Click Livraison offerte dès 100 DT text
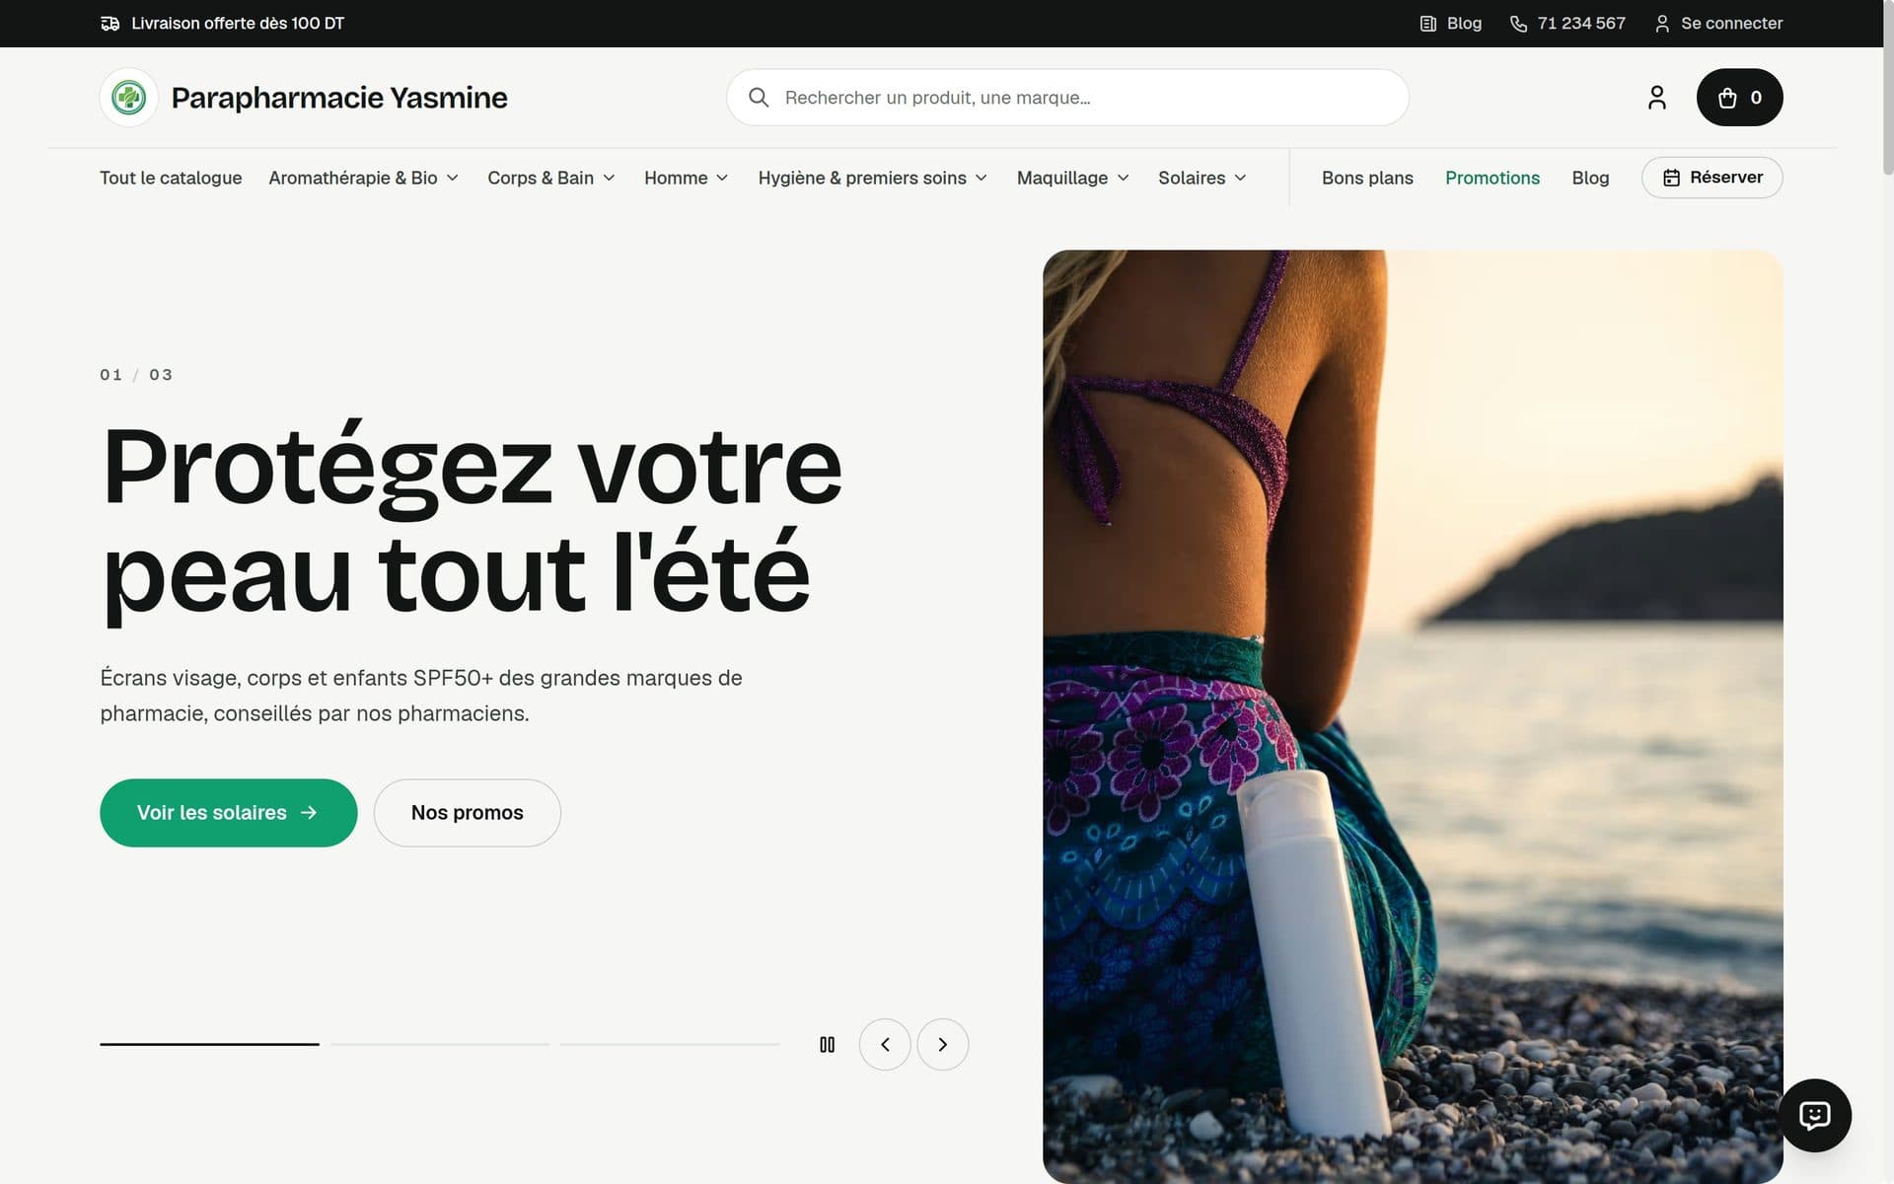1894x1184 pixels. point(238,24)
